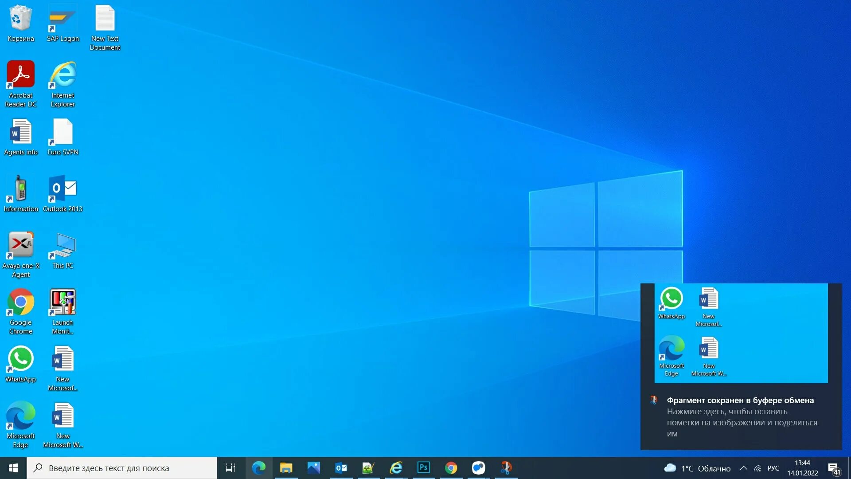Open Internet Explorer from the taskbar
Screen dimensions: 851x479
(x=396, y=468)
